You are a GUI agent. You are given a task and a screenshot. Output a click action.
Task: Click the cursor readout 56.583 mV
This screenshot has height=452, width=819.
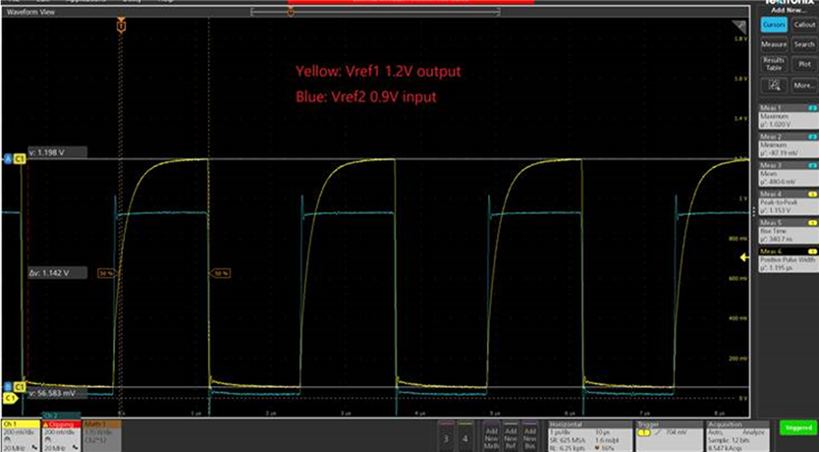[x=58, y=392]
